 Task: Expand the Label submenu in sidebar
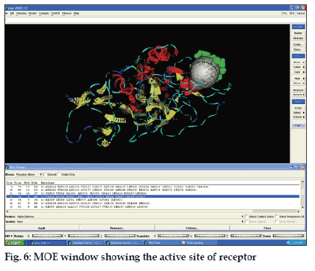299,67
